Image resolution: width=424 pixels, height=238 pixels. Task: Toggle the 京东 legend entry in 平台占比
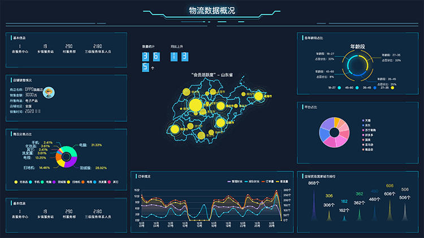click(x=366, y=125)
